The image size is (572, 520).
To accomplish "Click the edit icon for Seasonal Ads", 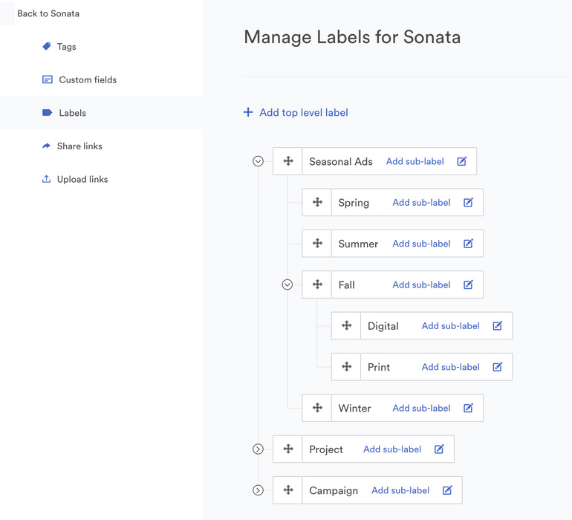I will pyautogui.click(x=462, y=161).
